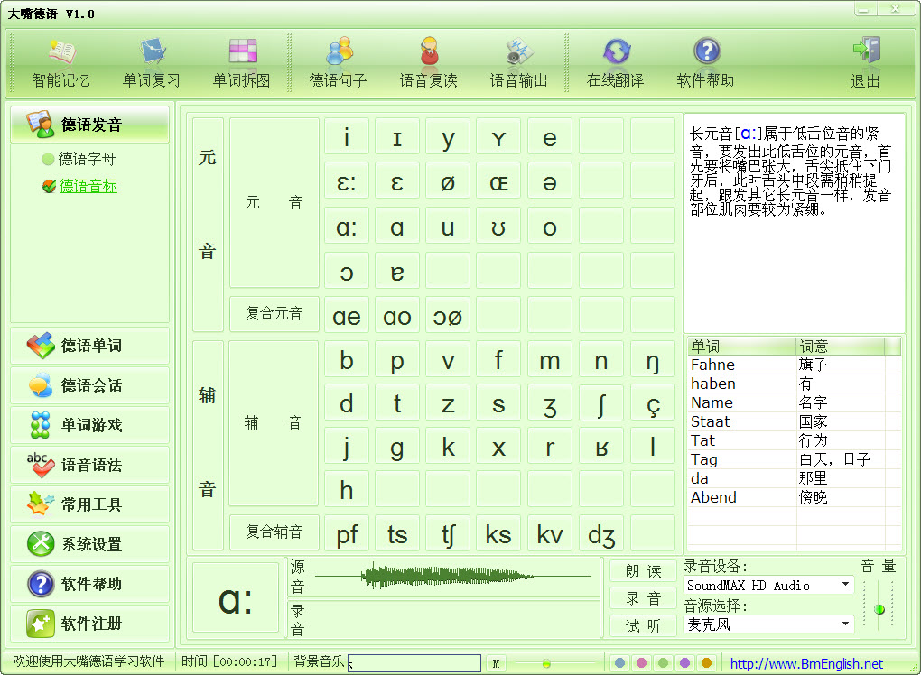Viewport: 921px width, 675px height.
Task: Click the blue skin color dot
Action: coord(619,662)
